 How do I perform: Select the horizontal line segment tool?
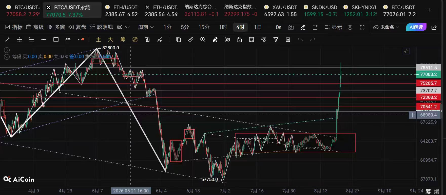[44, 39]
